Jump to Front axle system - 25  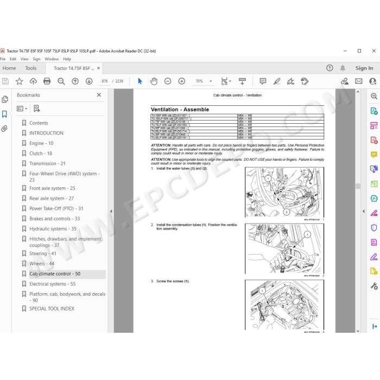tap(52, 188)
